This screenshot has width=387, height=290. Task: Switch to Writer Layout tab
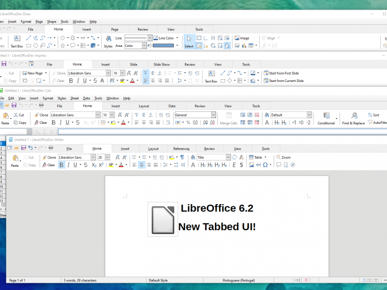tap(153, 149)
